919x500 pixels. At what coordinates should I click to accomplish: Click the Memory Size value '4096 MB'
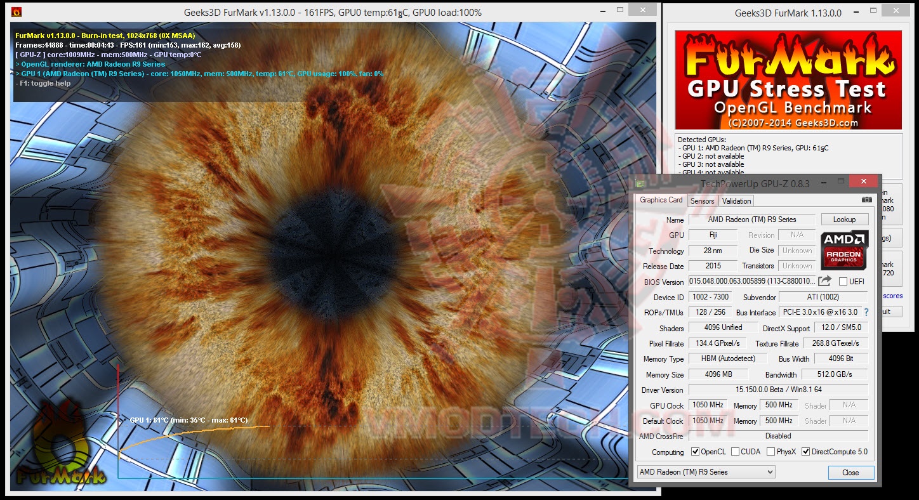(718, 374)
